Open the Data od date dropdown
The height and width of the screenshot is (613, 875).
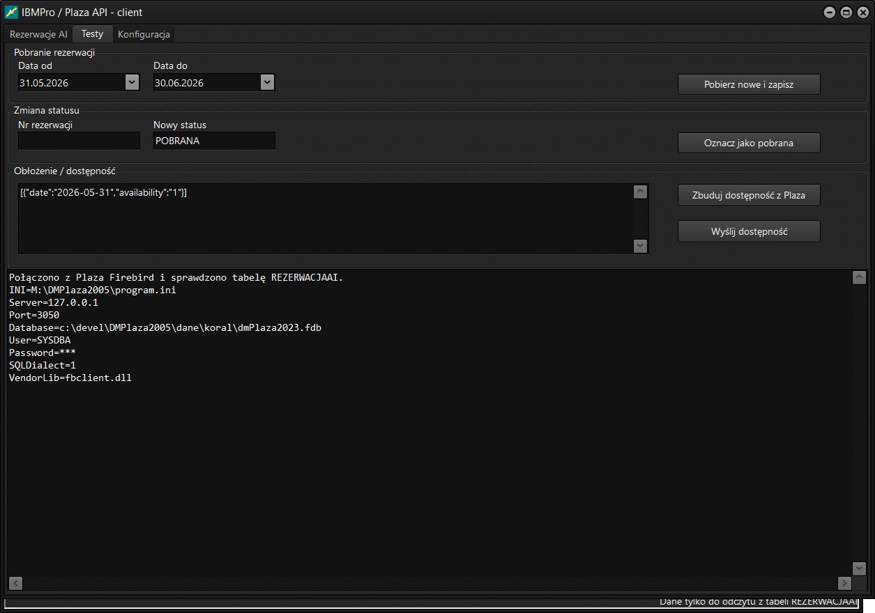tap(132, 82)
